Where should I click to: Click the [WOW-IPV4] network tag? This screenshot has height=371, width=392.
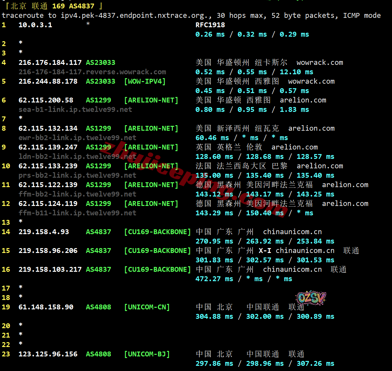pyautogui.click(x=145, y=81)
